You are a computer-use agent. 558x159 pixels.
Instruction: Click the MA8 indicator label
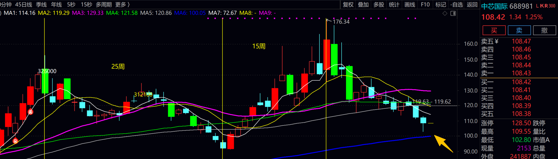tap(248, 13)
